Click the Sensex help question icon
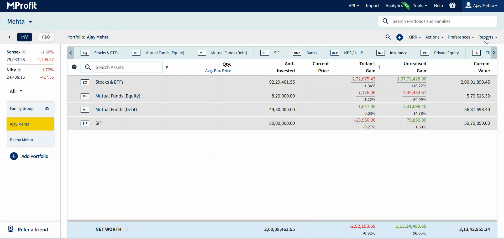 tap(24, 52)
